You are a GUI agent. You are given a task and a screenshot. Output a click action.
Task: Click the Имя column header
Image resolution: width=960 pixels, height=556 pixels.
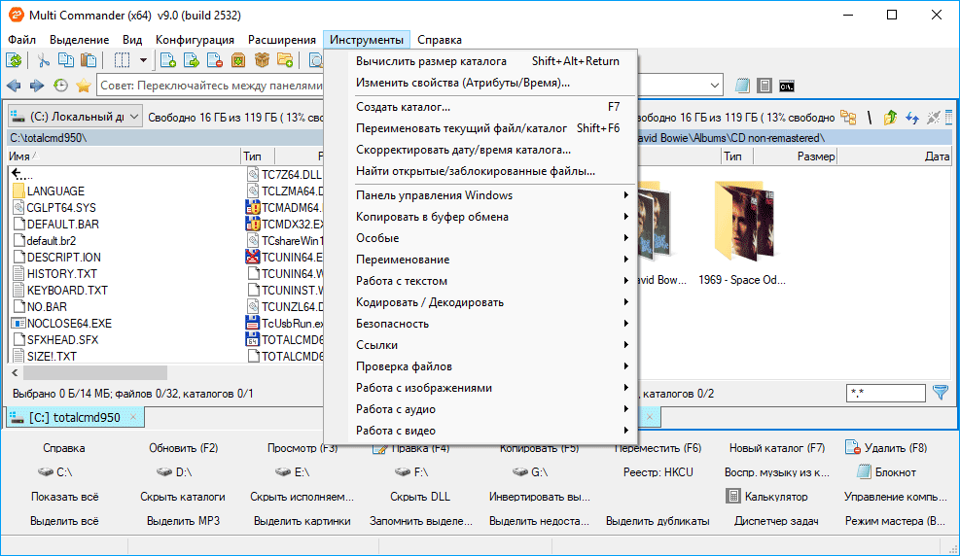124,156
